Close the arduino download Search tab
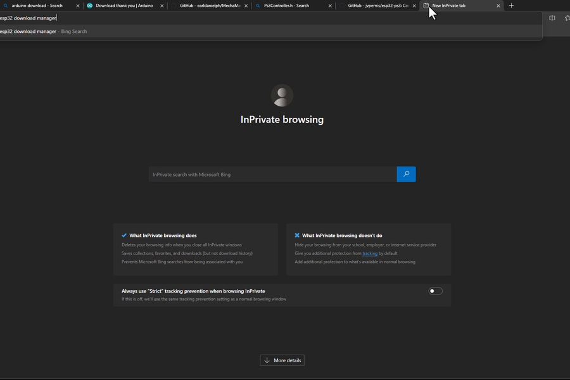 pos(78,6)
